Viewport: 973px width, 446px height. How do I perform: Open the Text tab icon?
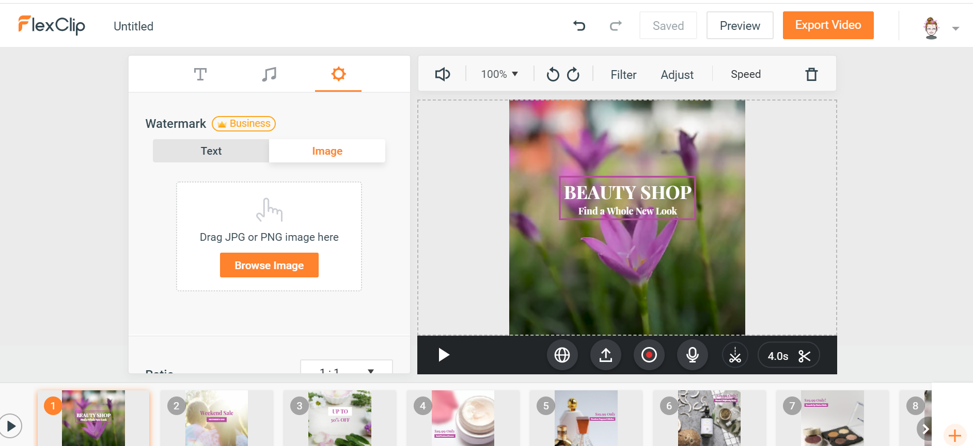point(200,74)
